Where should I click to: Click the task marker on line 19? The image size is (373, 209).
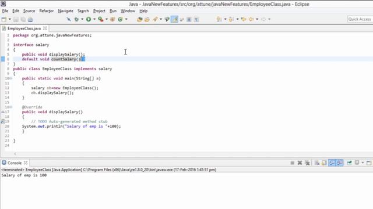(3, 121)
